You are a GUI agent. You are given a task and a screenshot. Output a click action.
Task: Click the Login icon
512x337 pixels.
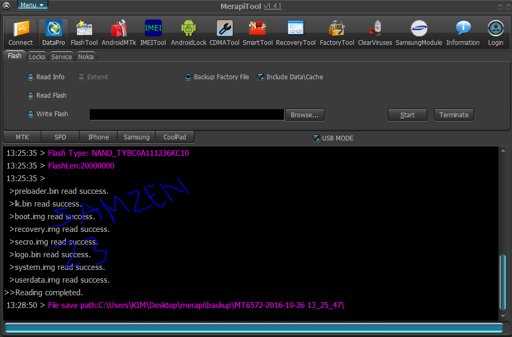coord(496,33)
